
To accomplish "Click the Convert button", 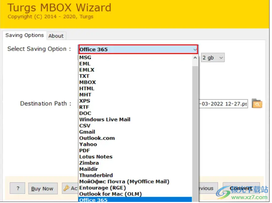I will point(241,188).
